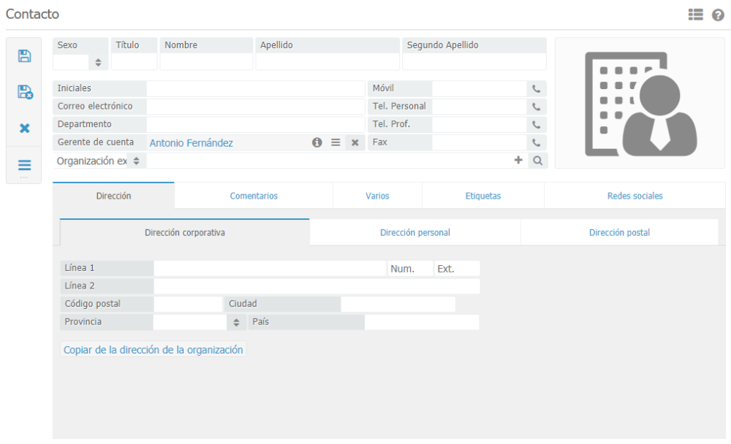Screen dimensions: 731x444
Task: Open the help question mark icon
Action: click(x=718, y=15)
